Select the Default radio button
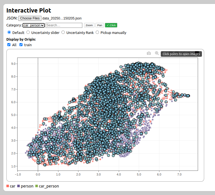 [x=9, y=32]
